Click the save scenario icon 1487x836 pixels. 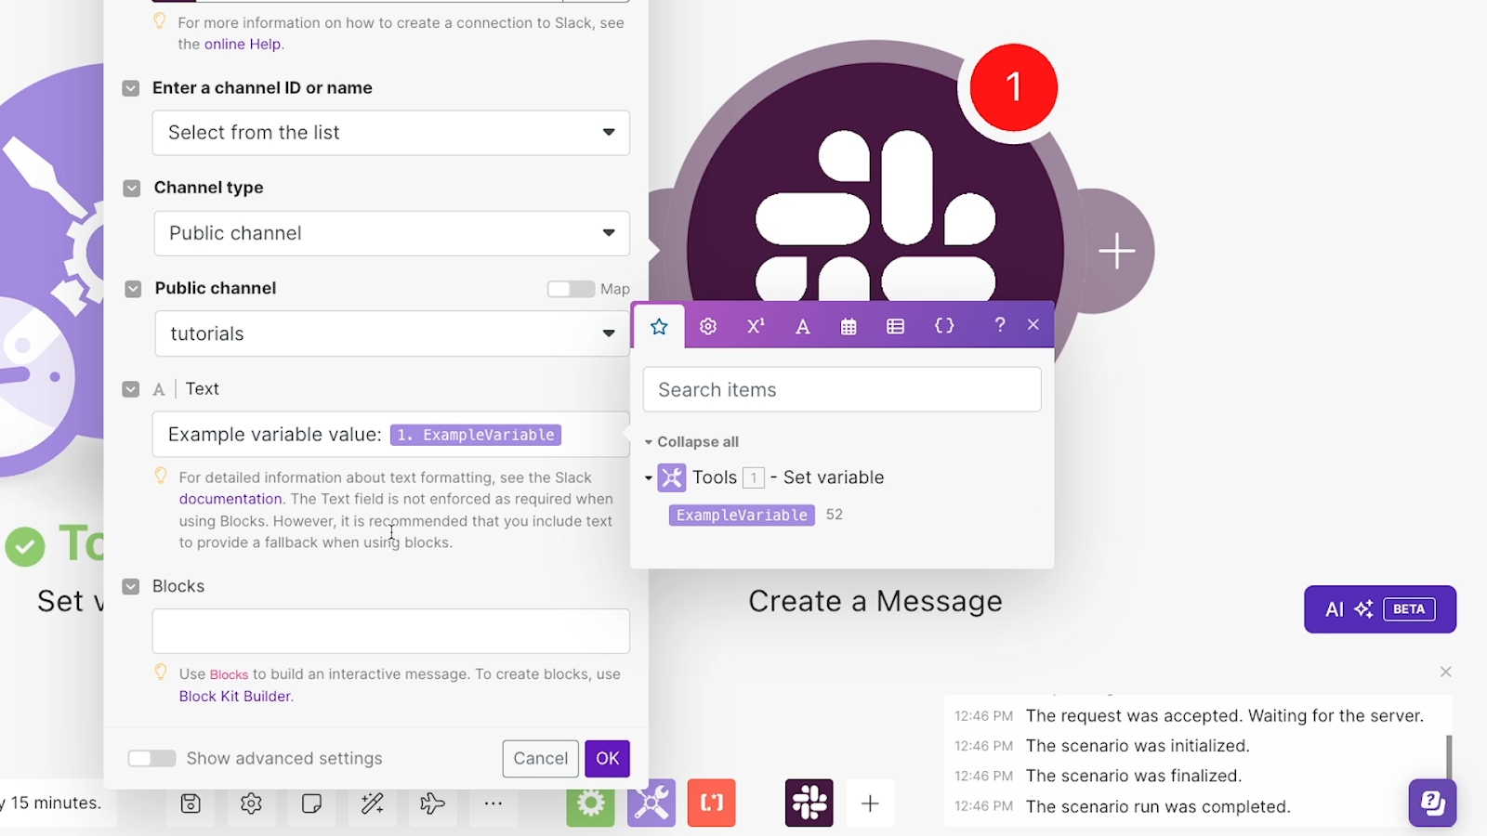[191, 803]
